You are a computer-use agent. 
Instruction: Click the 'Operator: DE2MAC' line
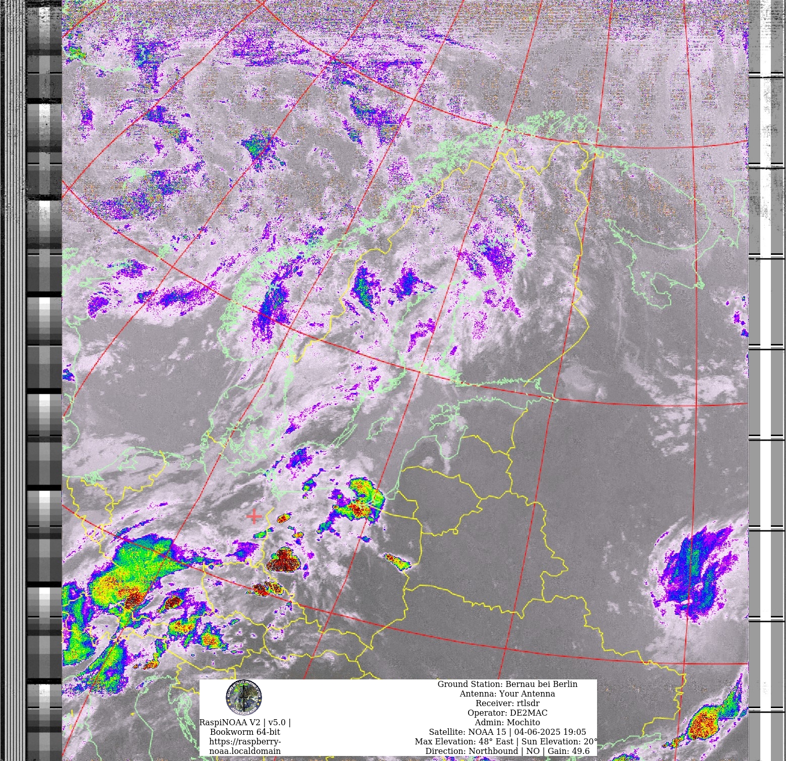coord(507,713)
